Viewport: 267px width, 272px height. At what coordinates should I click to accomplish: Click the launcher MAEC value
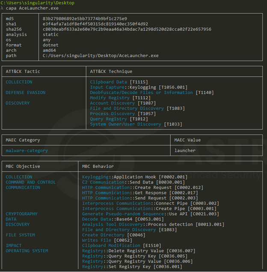185,151
